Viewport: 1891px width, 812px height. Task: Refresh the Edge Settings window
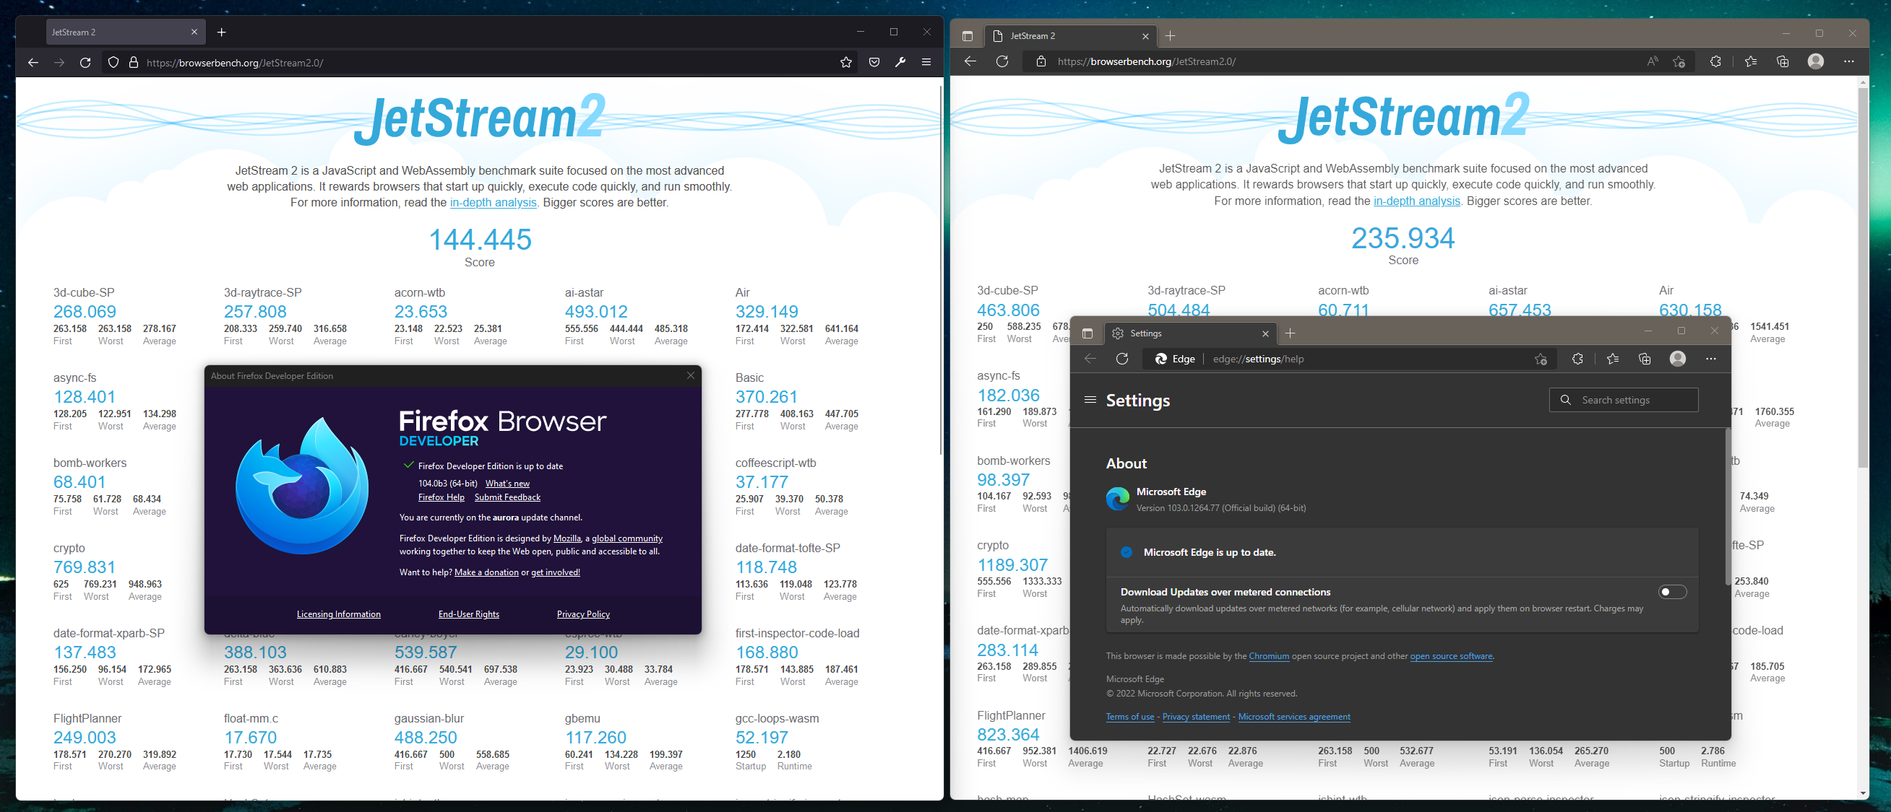1122,359
